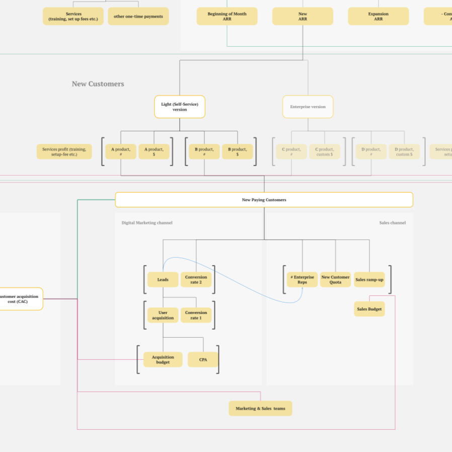Select the Leads node
Screen dimensions: 452x452
[x=163, y=279]
